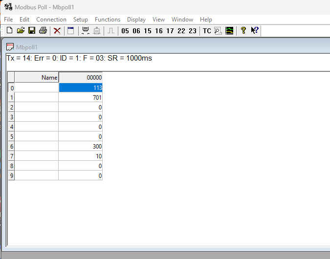The image size is (330, 259).
Task: Select the cell with value 300
Action: (x=81, y=146)
